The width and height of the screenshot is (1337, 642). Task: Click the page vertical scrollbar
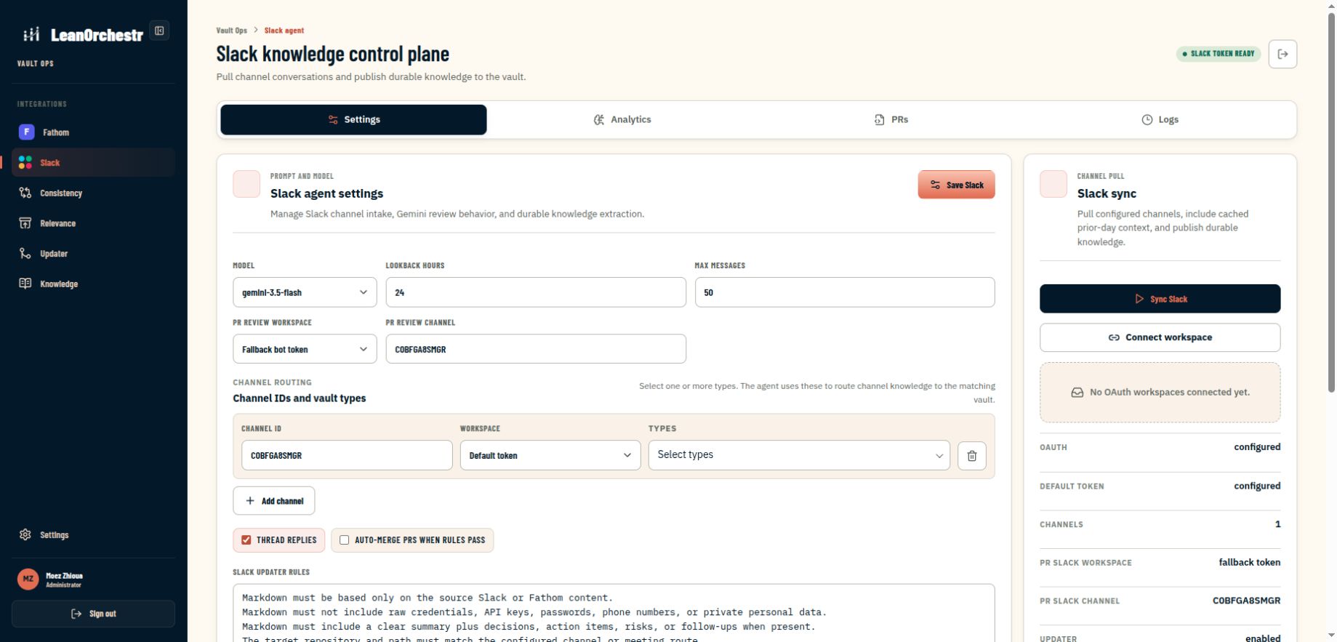click(x=1331, y=204)
